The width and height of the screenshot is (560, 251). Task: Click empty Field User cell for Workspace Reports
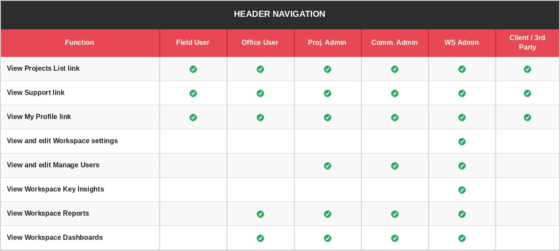pos(193,214)
